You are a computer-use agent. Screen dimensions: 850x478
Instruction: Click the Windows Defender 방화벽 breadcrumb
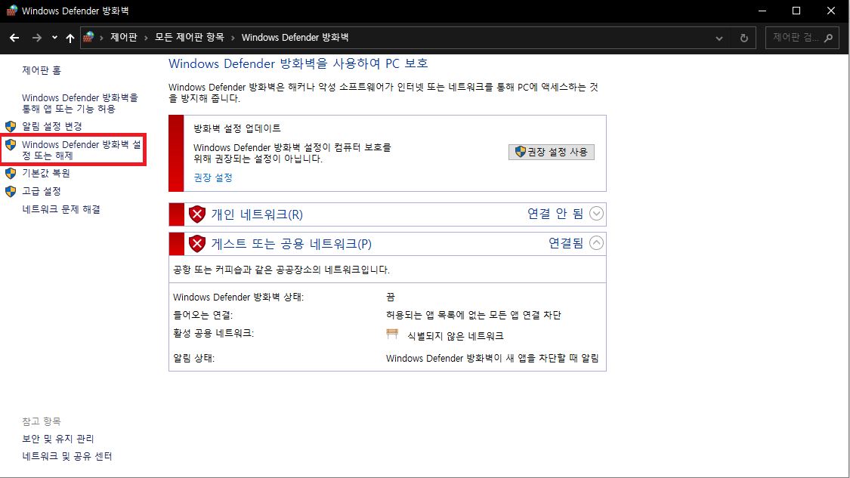coord(295,37)
